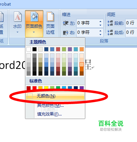Click the 段落 group label
137x142 pixels.
104,41
